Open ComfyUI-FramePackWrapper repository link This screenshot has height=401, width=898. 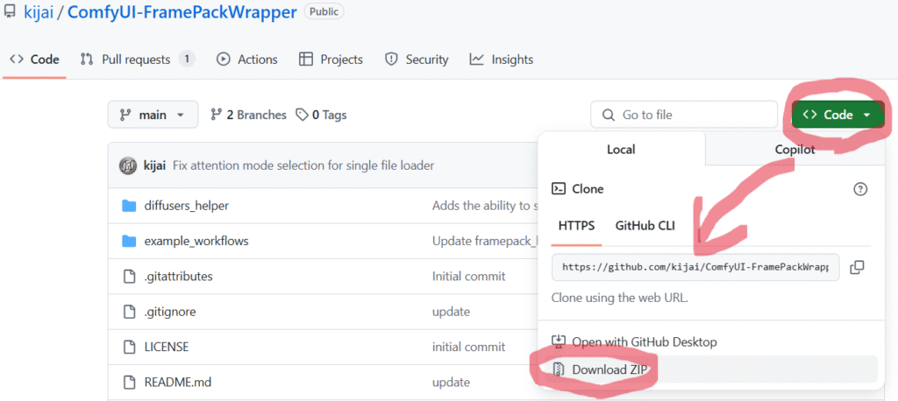(x=182, y=12)
